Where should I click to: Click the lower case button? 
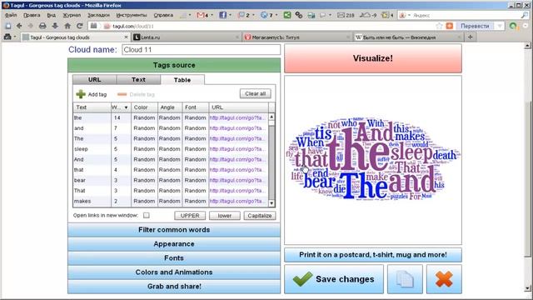pyautogui.click(x=225, y=216)
